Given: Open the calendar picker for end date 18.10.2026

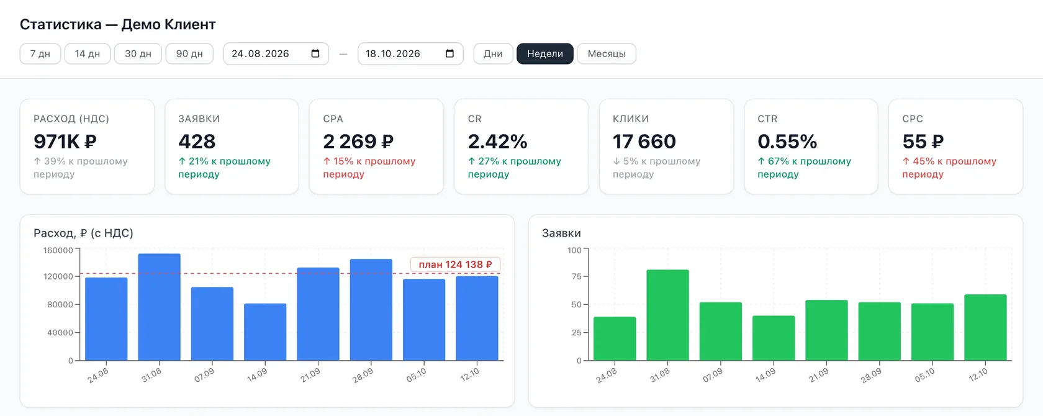Looking at the screenshot, I should 450,53.
